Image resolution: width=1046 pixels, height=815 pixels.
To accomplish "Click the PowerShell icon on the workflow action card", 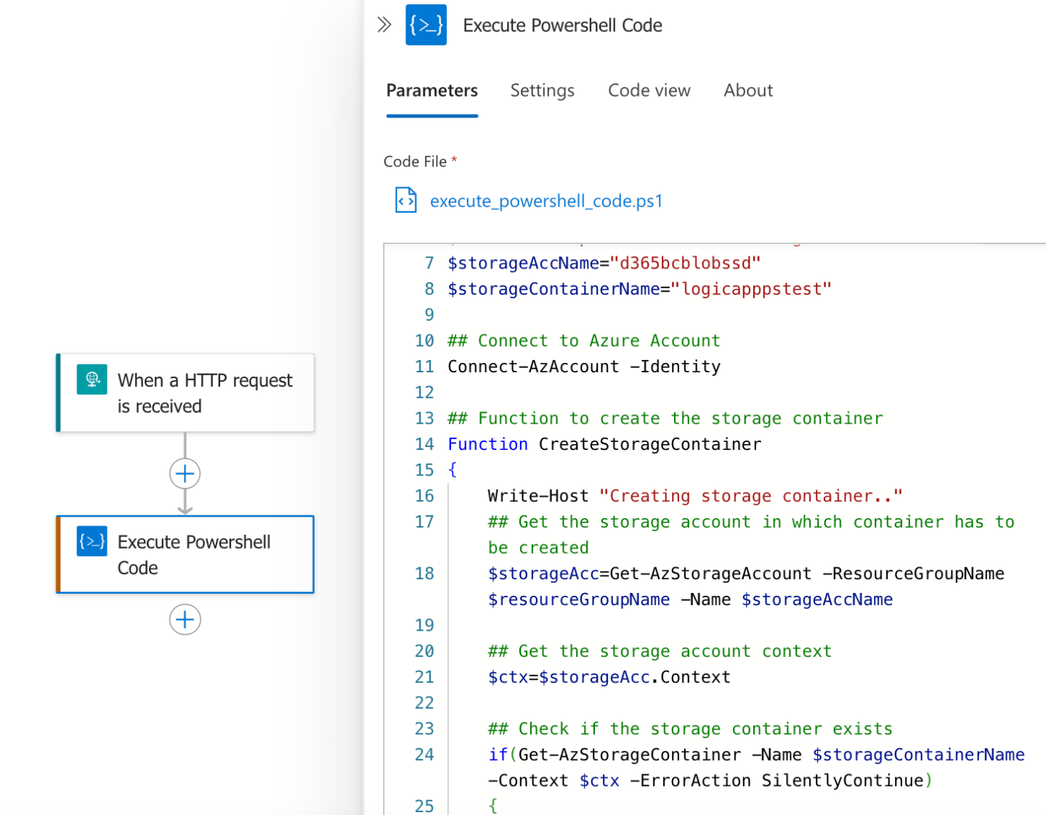I will pos(92,541).
